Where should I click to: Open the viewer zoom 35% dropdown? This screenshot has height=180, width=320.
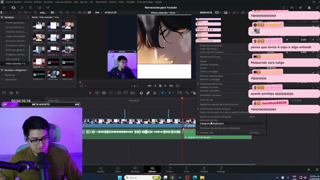click(x=98, y=12)
